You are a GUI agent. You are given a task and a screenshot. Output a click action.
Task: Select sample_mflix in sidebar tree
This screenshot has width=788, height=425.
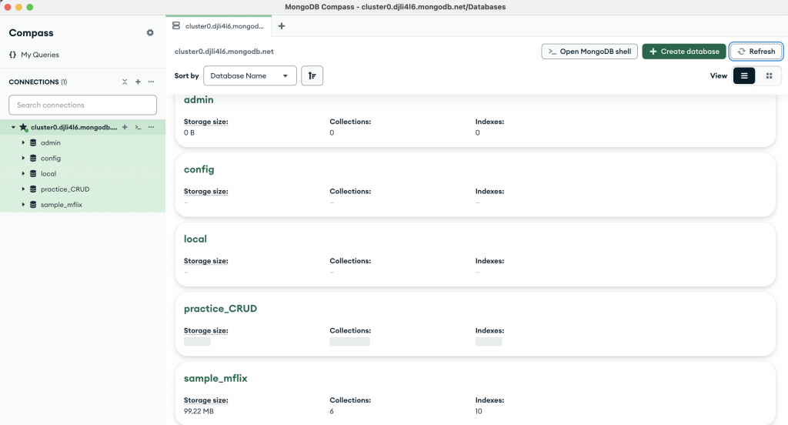[x=62, y=205]
